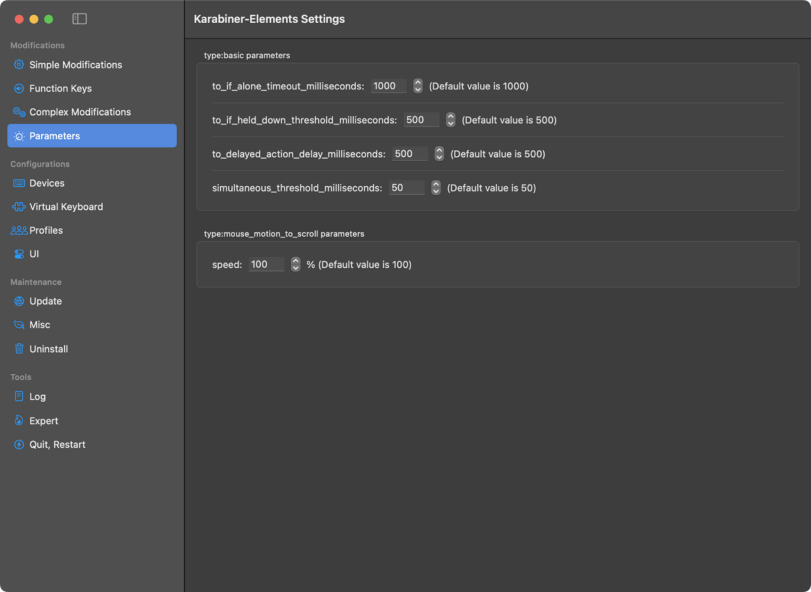Click the "type:mouse_motion_to_scroll parameters" heading

284,234
